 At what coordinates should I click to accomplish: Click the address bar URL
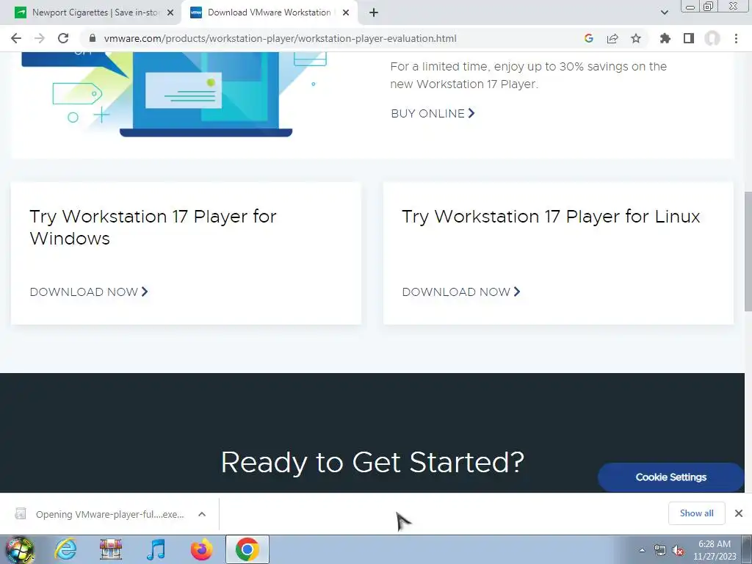click(280, 38)
